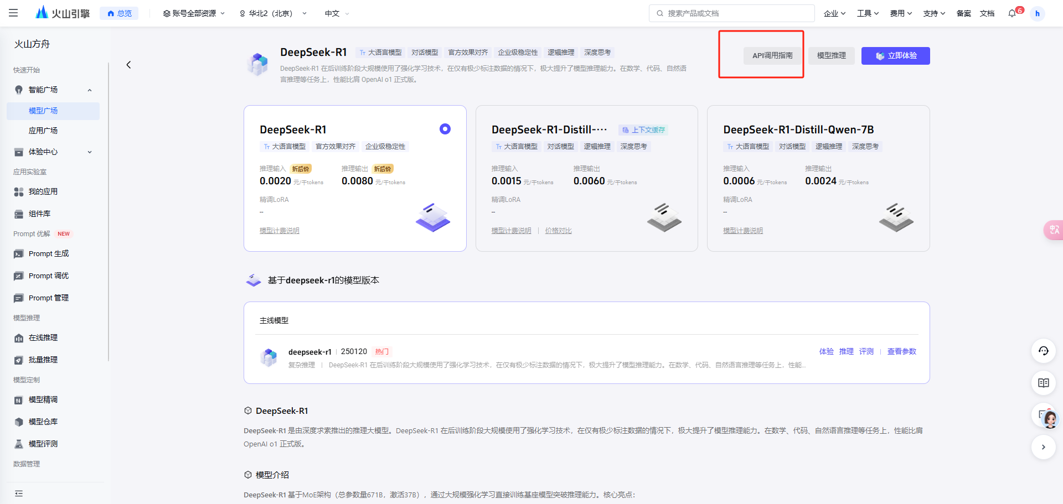Screen dimensions: 1063x504
Task: Go back with the left arrow
Action: [x=128, y=65]
